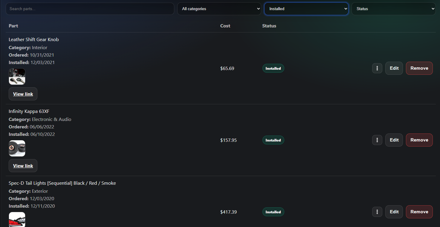440x227 pixels.
Task: Remove the Infinity Kappa 63XF part
Action: point(419,140)
